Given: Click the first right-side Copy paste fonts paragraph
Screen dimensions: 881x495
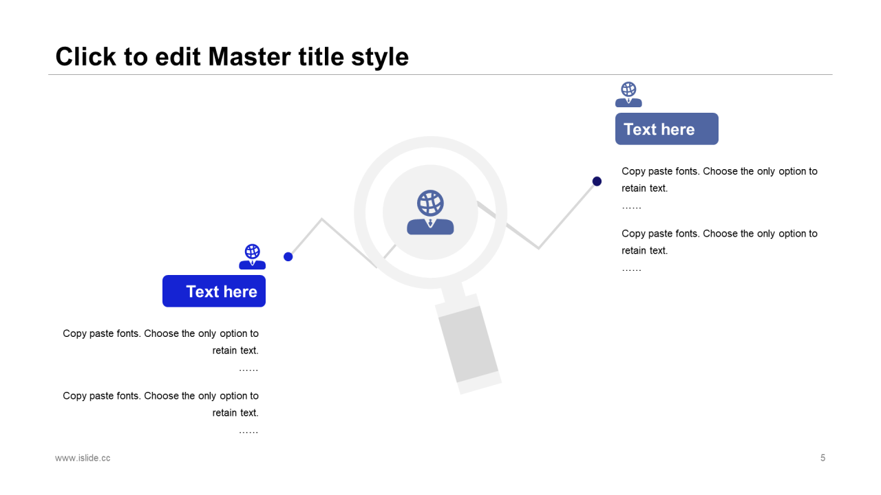Looking at the screenshot, I should pyautogui.click(x=719, y=179).
